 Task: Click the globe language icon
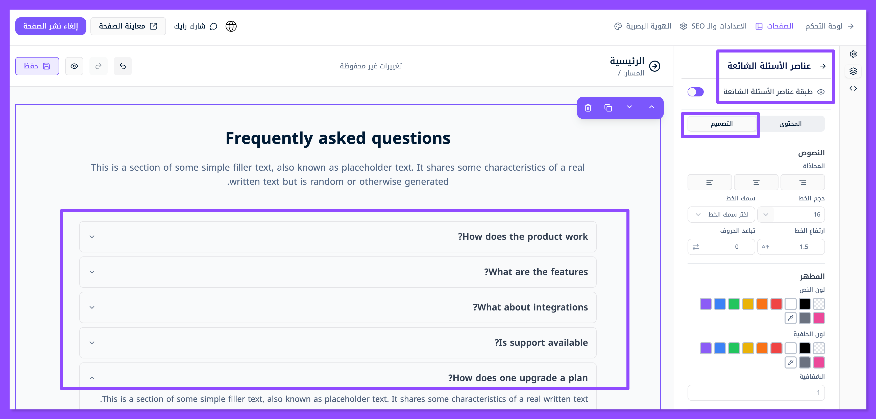[231, 26]
